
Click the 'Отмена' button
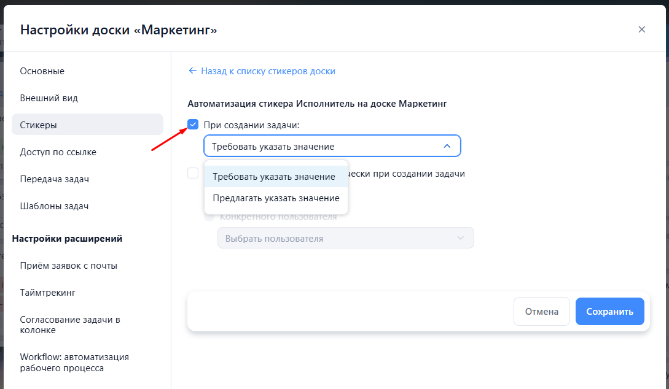[542, 312]
